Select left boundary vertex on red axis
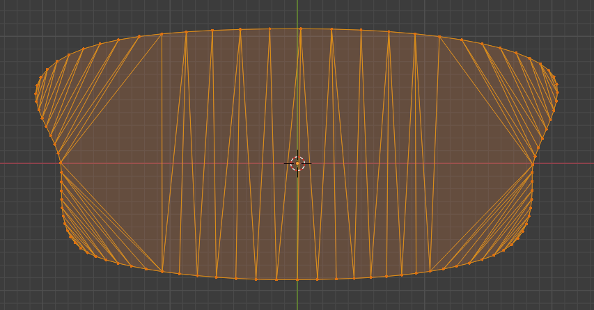The image size is (594, 310). click(61, 163)
